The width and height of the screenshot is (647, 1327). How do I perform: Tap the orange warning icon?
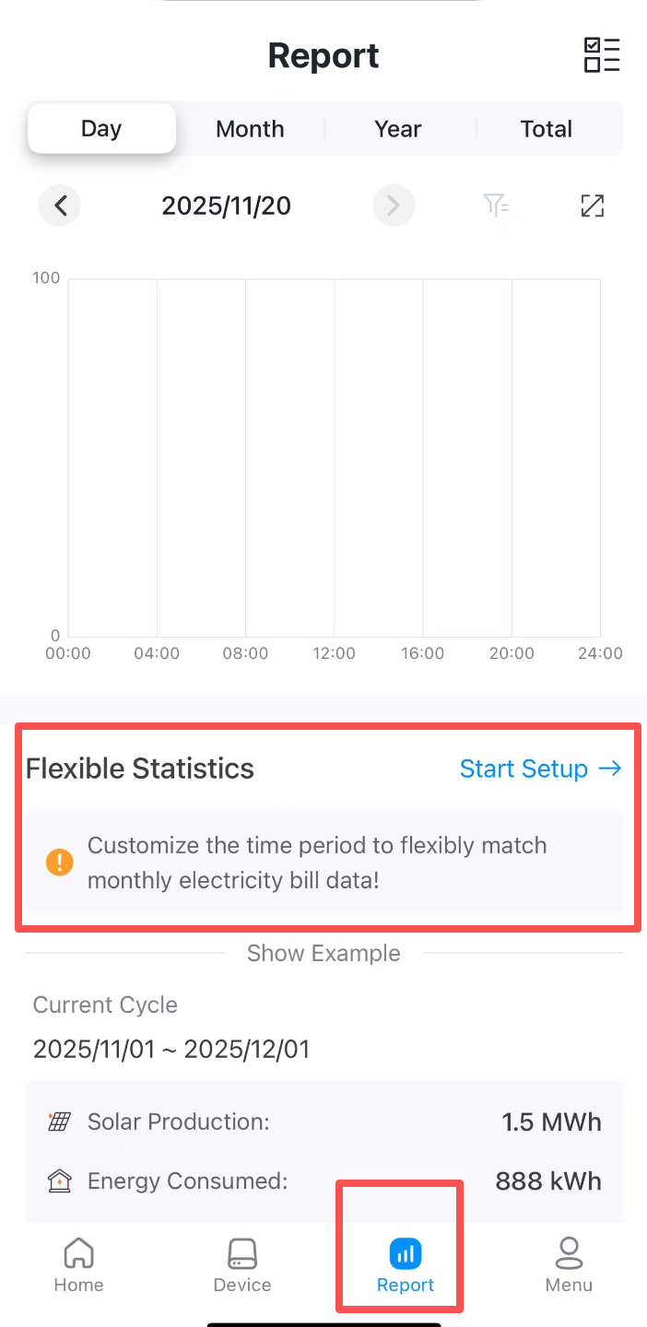59,863
